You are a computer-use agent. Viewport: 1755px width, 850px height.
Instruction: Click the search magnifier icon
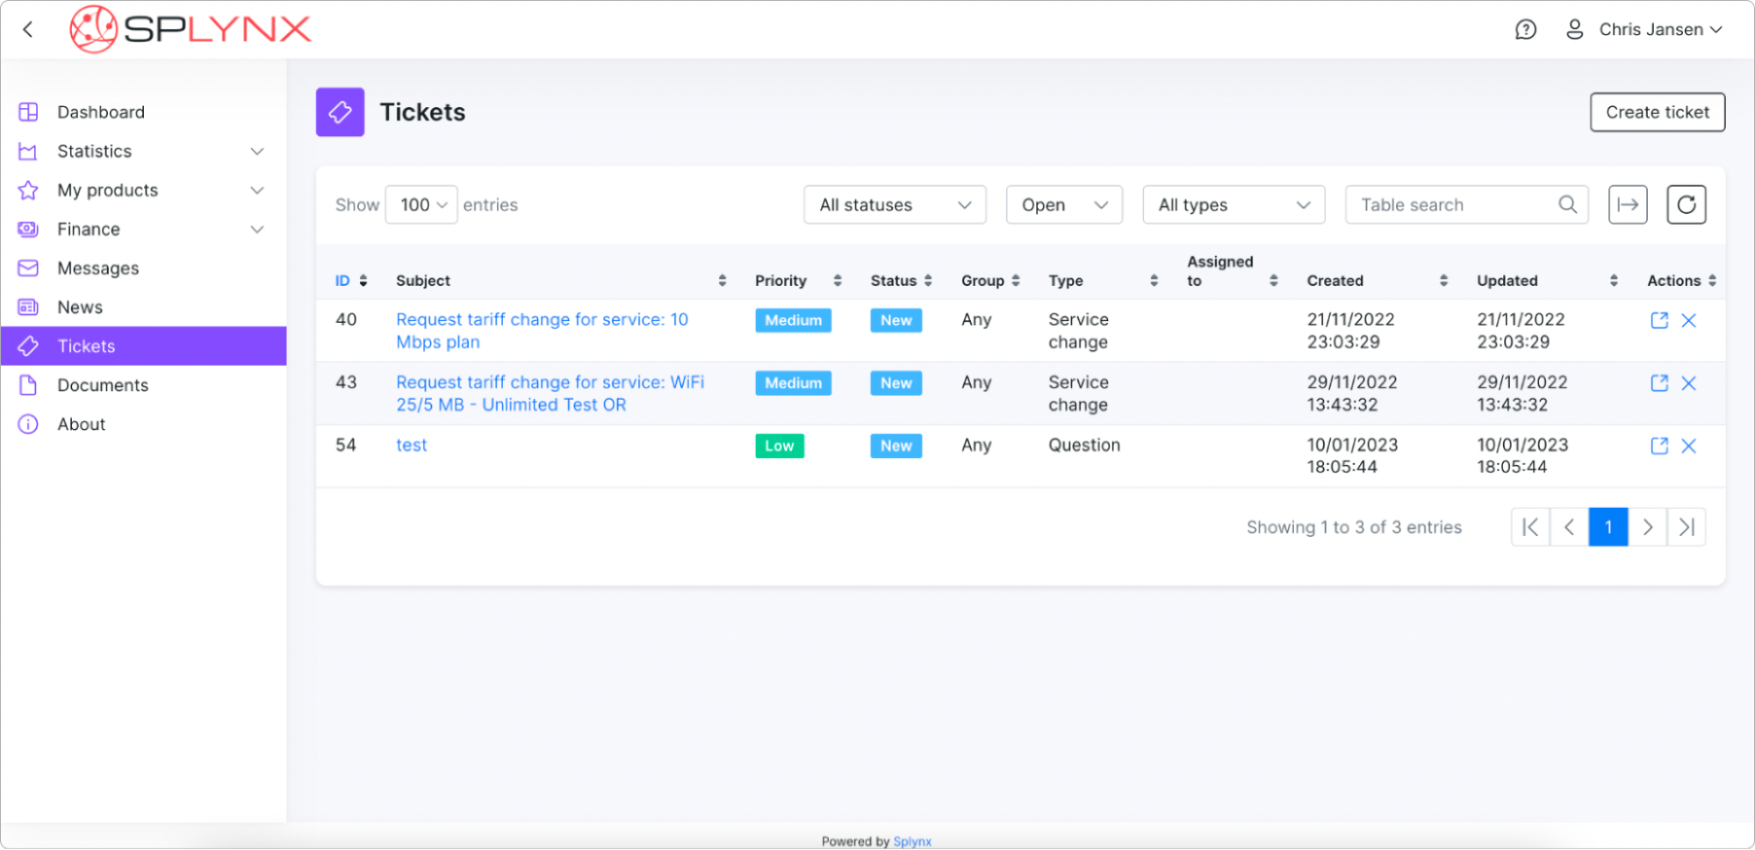pyautogui.click(x=1567, y=205)
